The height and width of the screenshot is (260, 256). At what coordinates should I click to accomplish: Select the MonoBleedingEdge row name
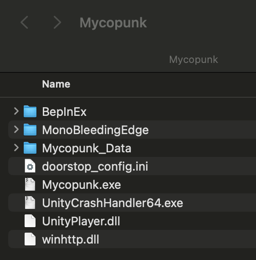click(95, 130)
